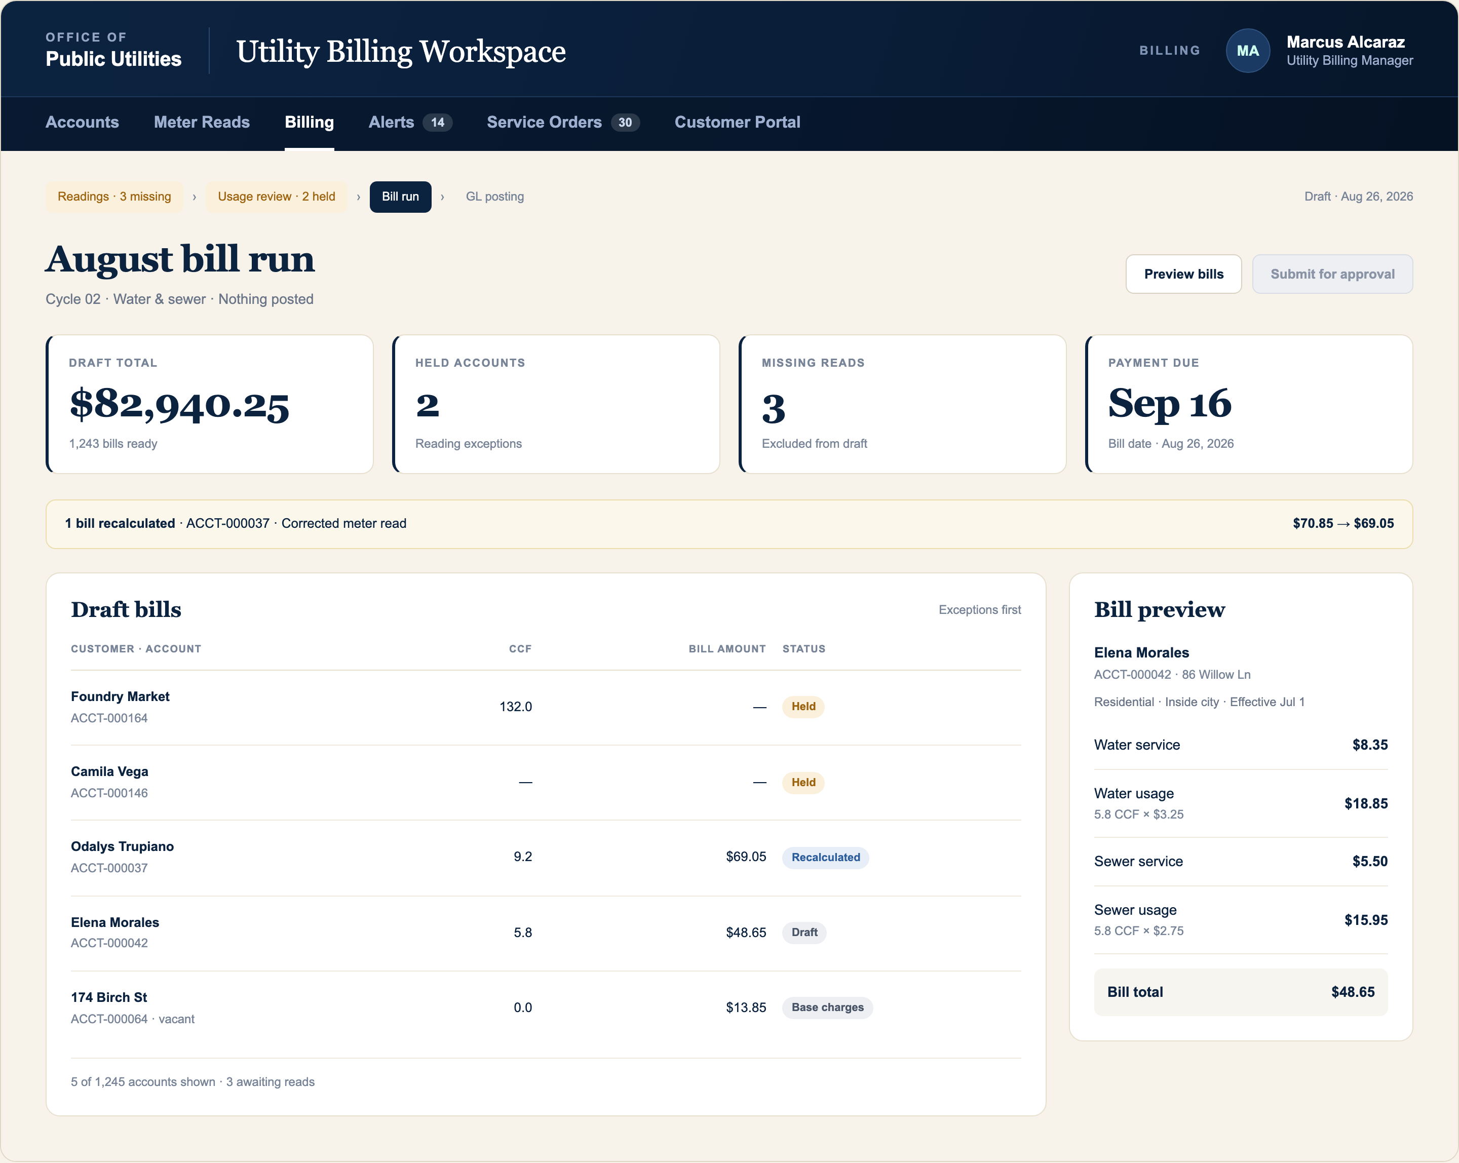Change the Exceptions first sort order
This screenshot has height=1163, width=1459.
click(x=979, y=609)
